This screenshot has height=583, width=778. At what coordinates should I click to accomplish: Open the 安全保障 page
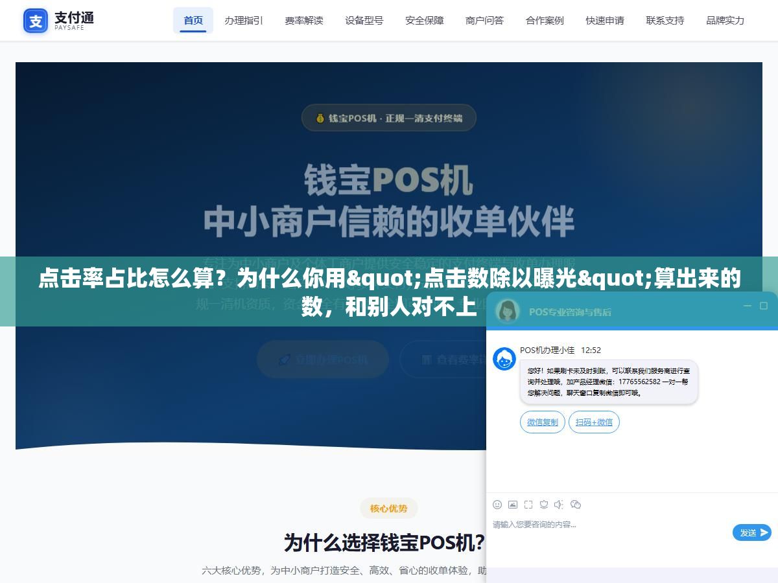click(x=425, y=21)
